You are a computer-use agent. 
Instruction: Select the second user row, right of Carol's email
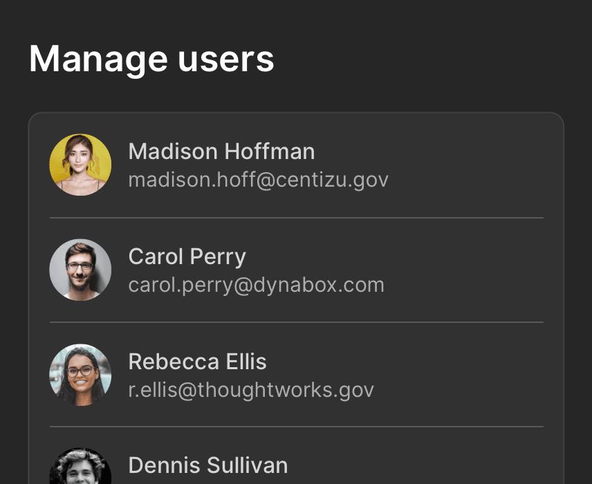[x=470, y=271]
